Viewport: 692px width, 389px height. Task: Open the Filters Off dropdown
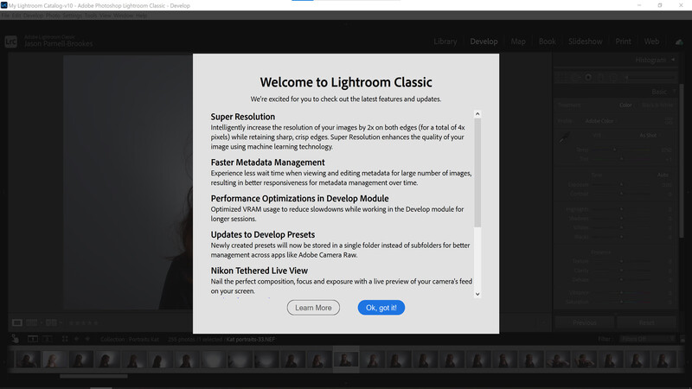(647, 339)
